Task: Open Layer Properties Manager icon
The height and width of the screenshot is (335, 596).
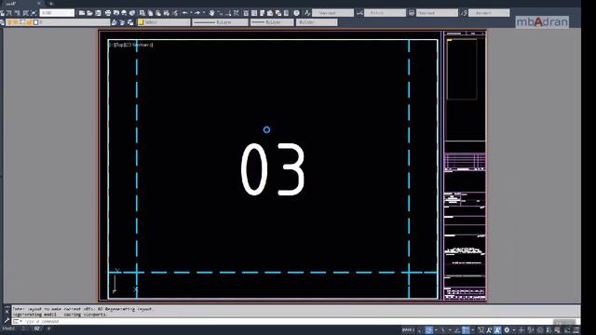Action: click(x=2, y=22)
